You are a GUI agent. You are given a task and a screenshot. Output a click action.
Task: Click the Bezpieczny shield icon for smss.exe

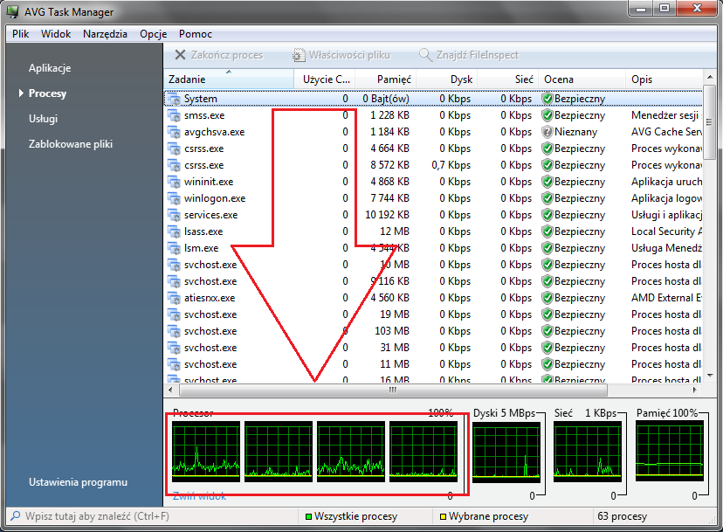click(547, 115)
